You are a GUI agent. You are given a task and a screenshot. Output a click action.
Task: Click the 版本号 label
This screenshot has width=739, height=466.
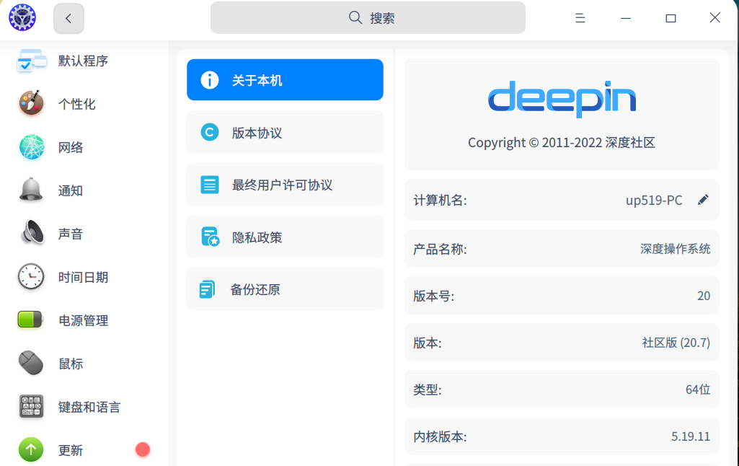pos(433,296)
